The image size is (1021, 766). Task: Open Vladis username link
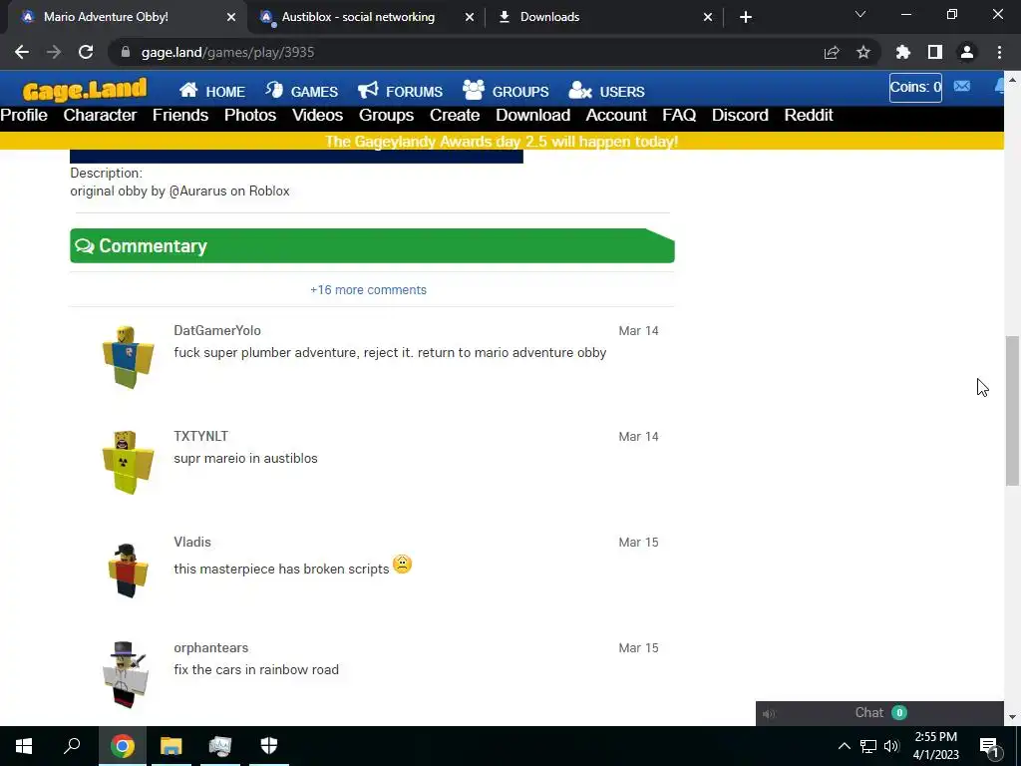(x=192, y=542)
